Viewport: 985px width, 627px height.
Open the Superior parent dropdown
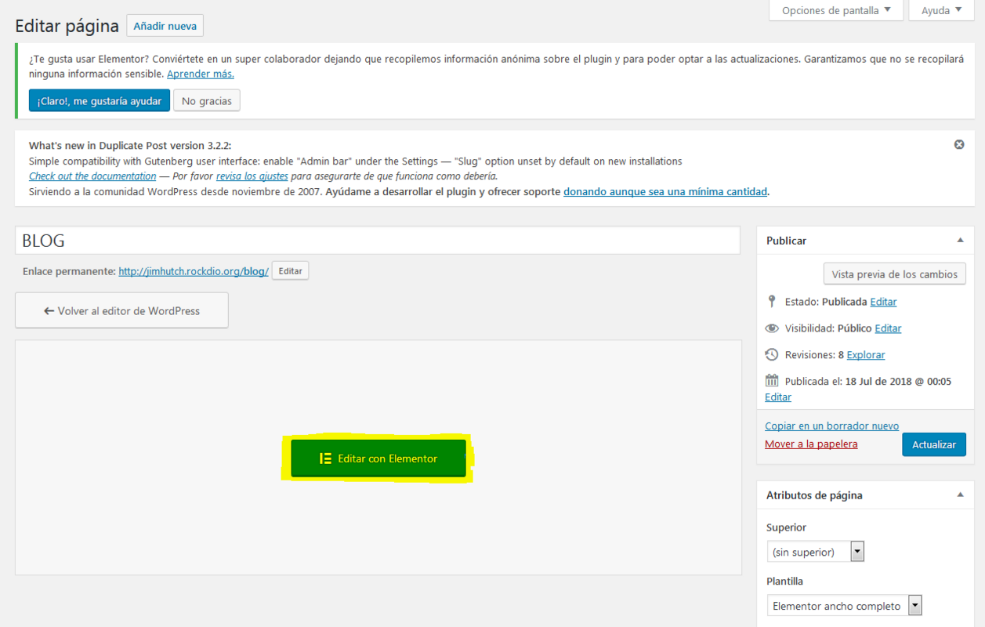click(815, 552)
